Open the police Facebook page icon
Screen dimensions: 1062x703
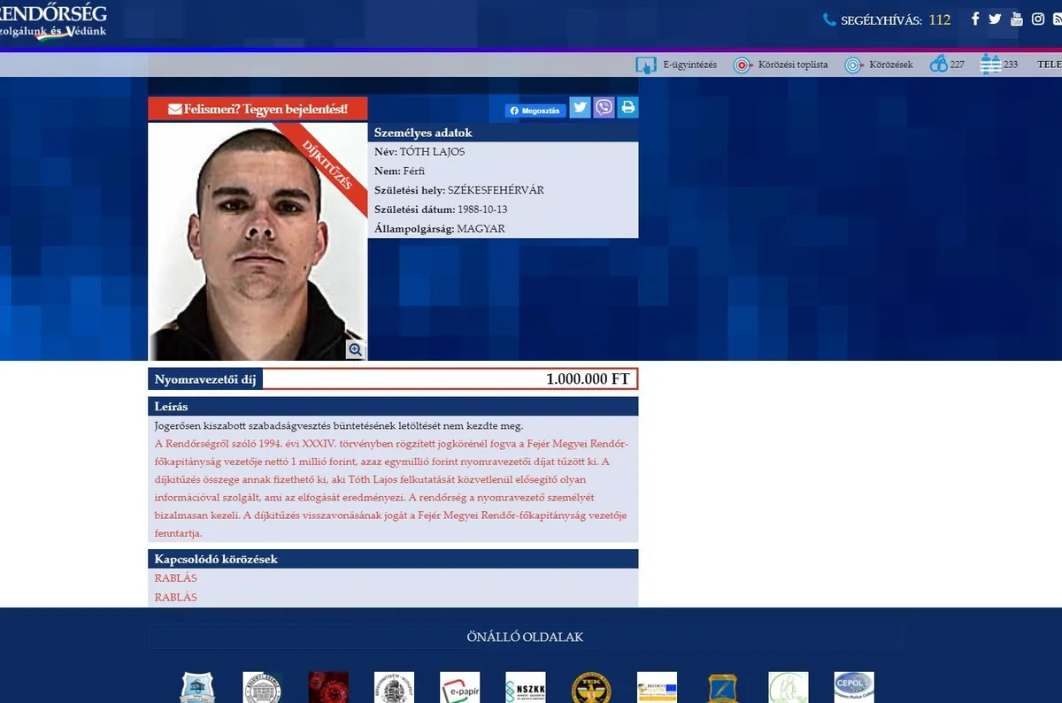[975, 19]
